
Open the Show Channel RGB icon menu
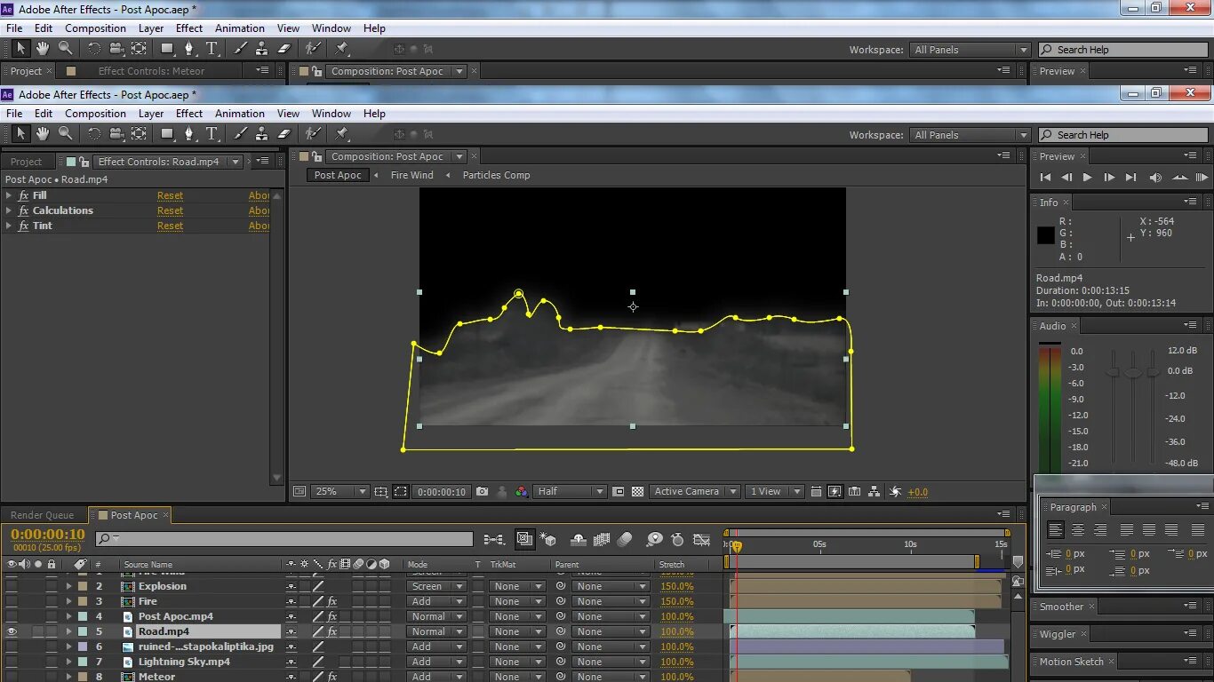click(x=522, y=491)
